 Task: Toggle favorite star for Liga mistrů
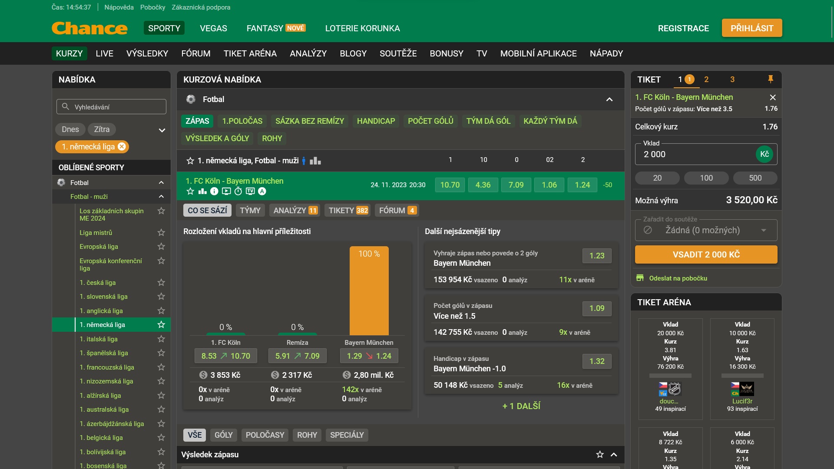point(161,232)
